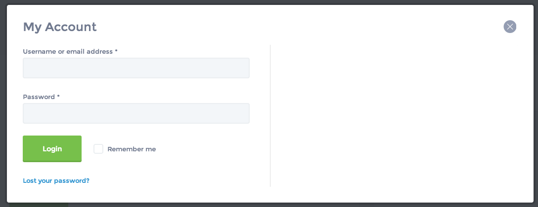Tick the Remember me checkbox

coord(98,149)
